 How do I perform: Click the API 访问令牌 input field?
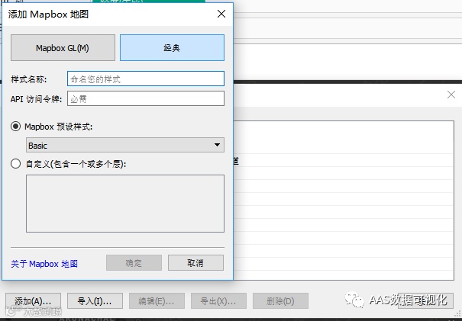146,98
